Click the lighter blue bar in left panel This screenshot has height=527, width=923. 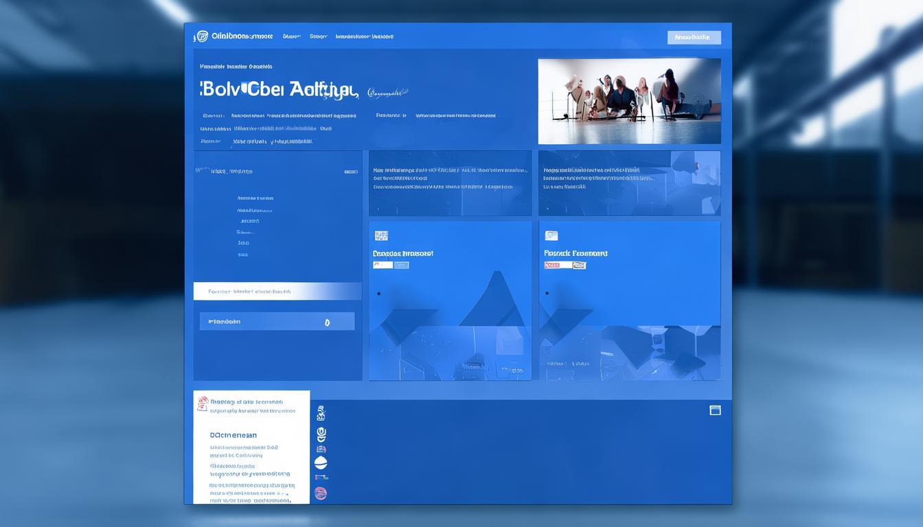pos(277,321)
